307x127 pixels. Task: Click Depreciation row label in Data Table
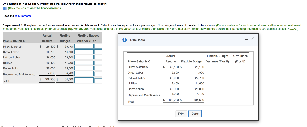(x=136, y=89)
